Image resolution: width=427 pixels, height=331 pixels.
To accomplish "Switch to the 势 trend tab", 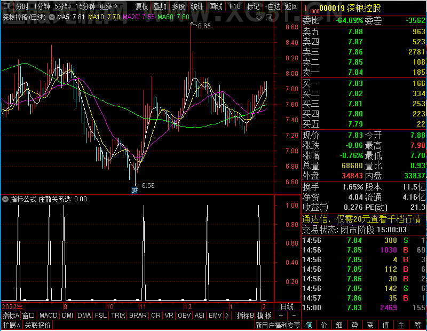I will click(x=354, y=325).
